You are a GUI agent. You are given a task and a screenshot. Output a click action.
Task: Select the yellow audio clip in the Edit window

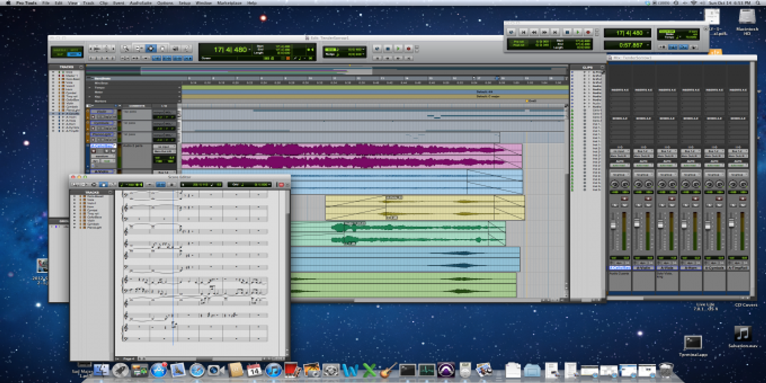[x=425, y=208]
